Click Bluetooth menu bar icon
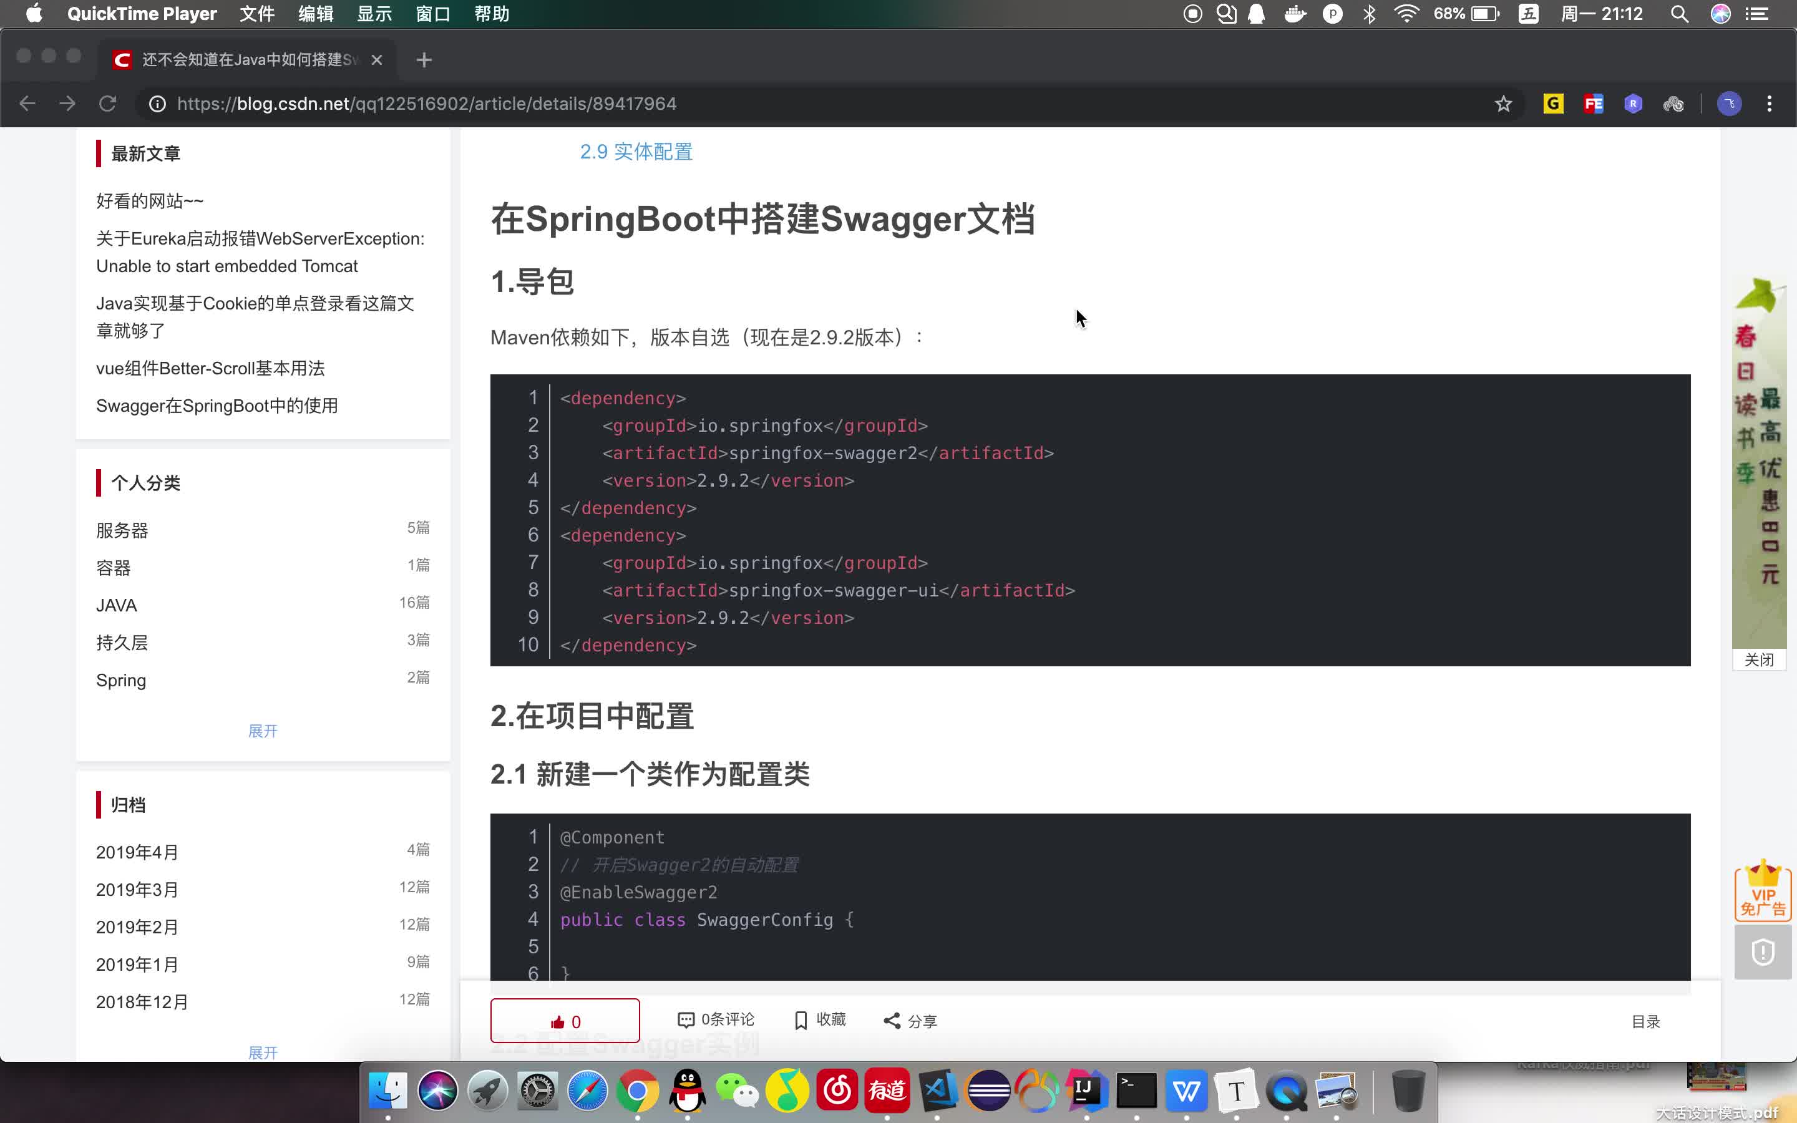The width and height of the screenshot is (1797, 1123). click(1370, 13)
